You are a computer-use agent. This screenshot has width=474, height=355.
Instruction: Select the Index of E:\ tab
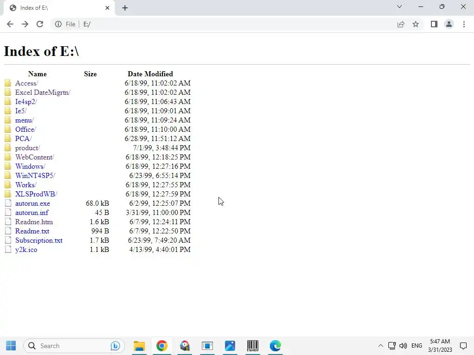[59, 8]
